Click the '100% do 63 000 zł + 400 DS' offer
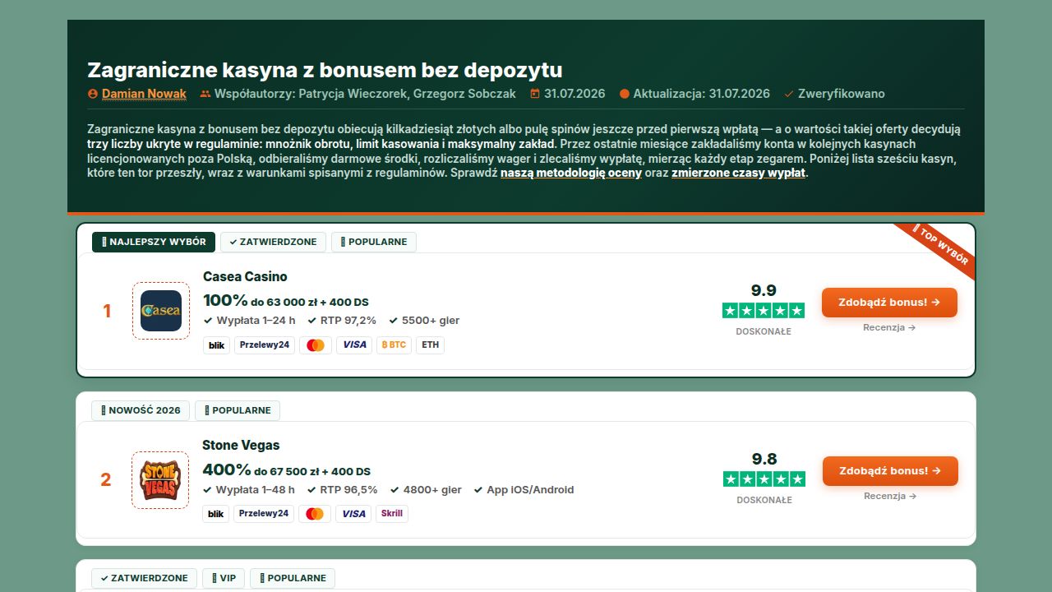Screen dimensions: 1052x592 (286, 301)
